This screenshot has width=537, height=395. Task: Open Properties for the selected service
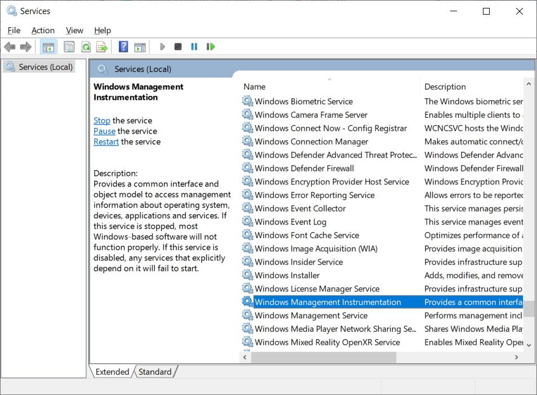(x=69, y=46)
